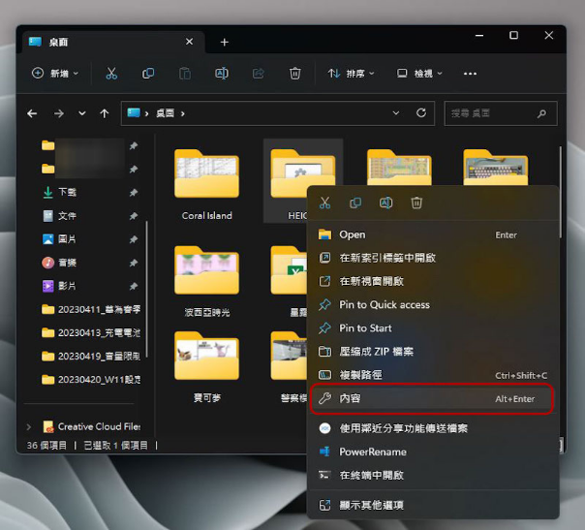This screenshot has width=585, height=530.
Task: Click the delete trash icon in toolbar
Action: point(295,74)
